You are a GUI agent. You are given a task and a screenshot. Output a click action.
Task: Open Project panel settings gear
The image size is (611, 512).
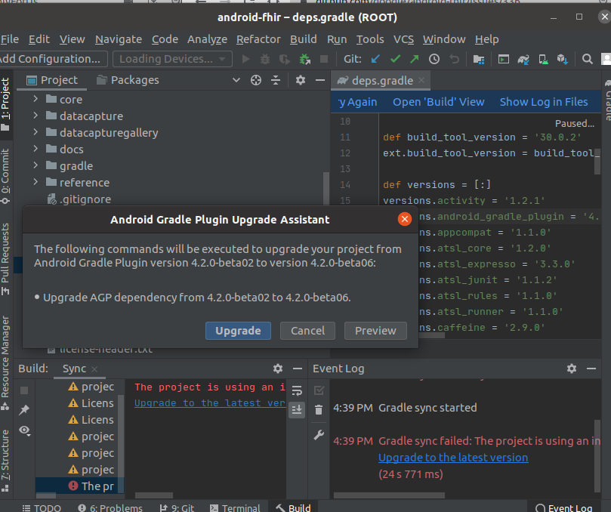coord(300,80)
